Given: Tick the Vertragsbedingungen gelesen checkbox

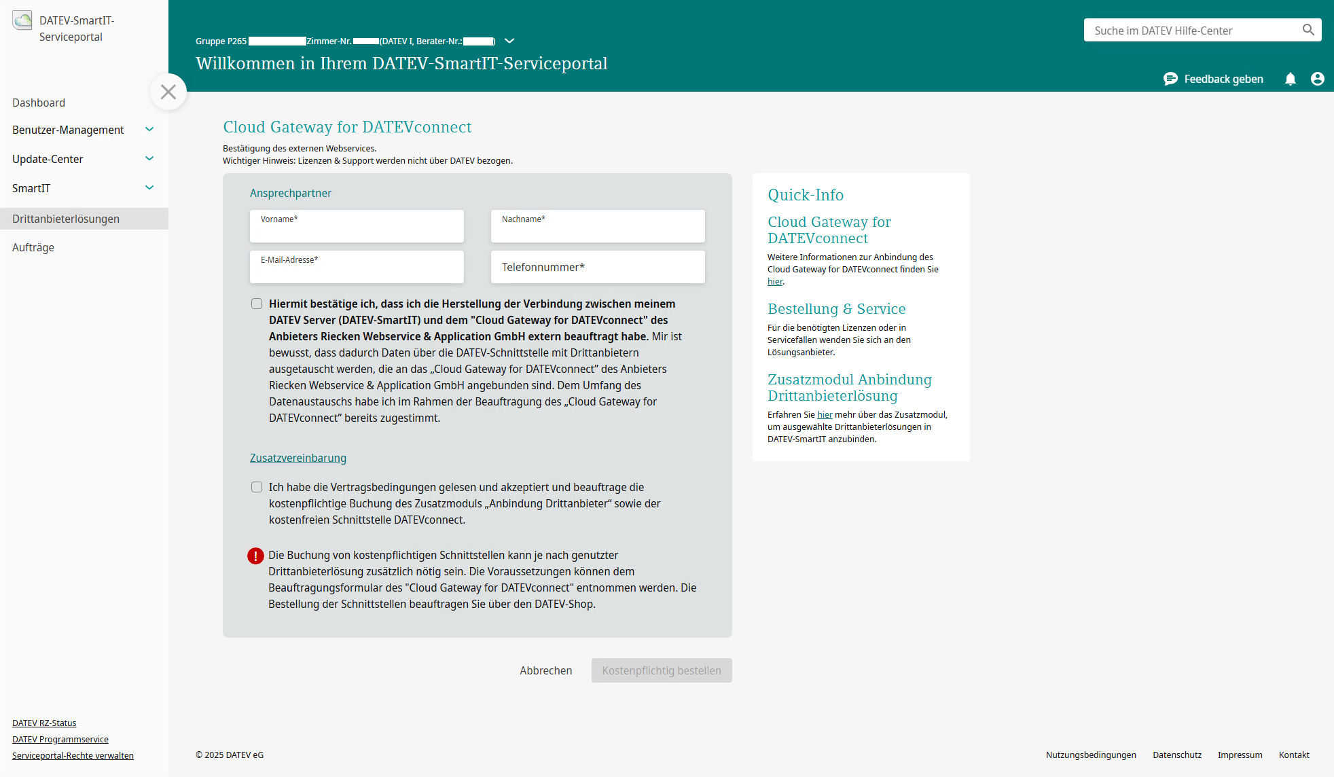Looking at the screenshot, I should pyautogui.click(x=257, y=487).
